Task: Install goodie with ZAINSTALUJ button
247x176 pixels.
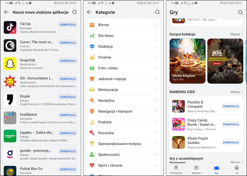Action: point(67,151)
